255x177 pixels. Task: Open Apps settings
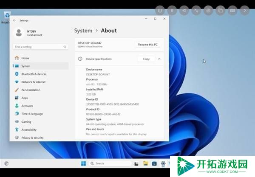click(x=40, y=98)
